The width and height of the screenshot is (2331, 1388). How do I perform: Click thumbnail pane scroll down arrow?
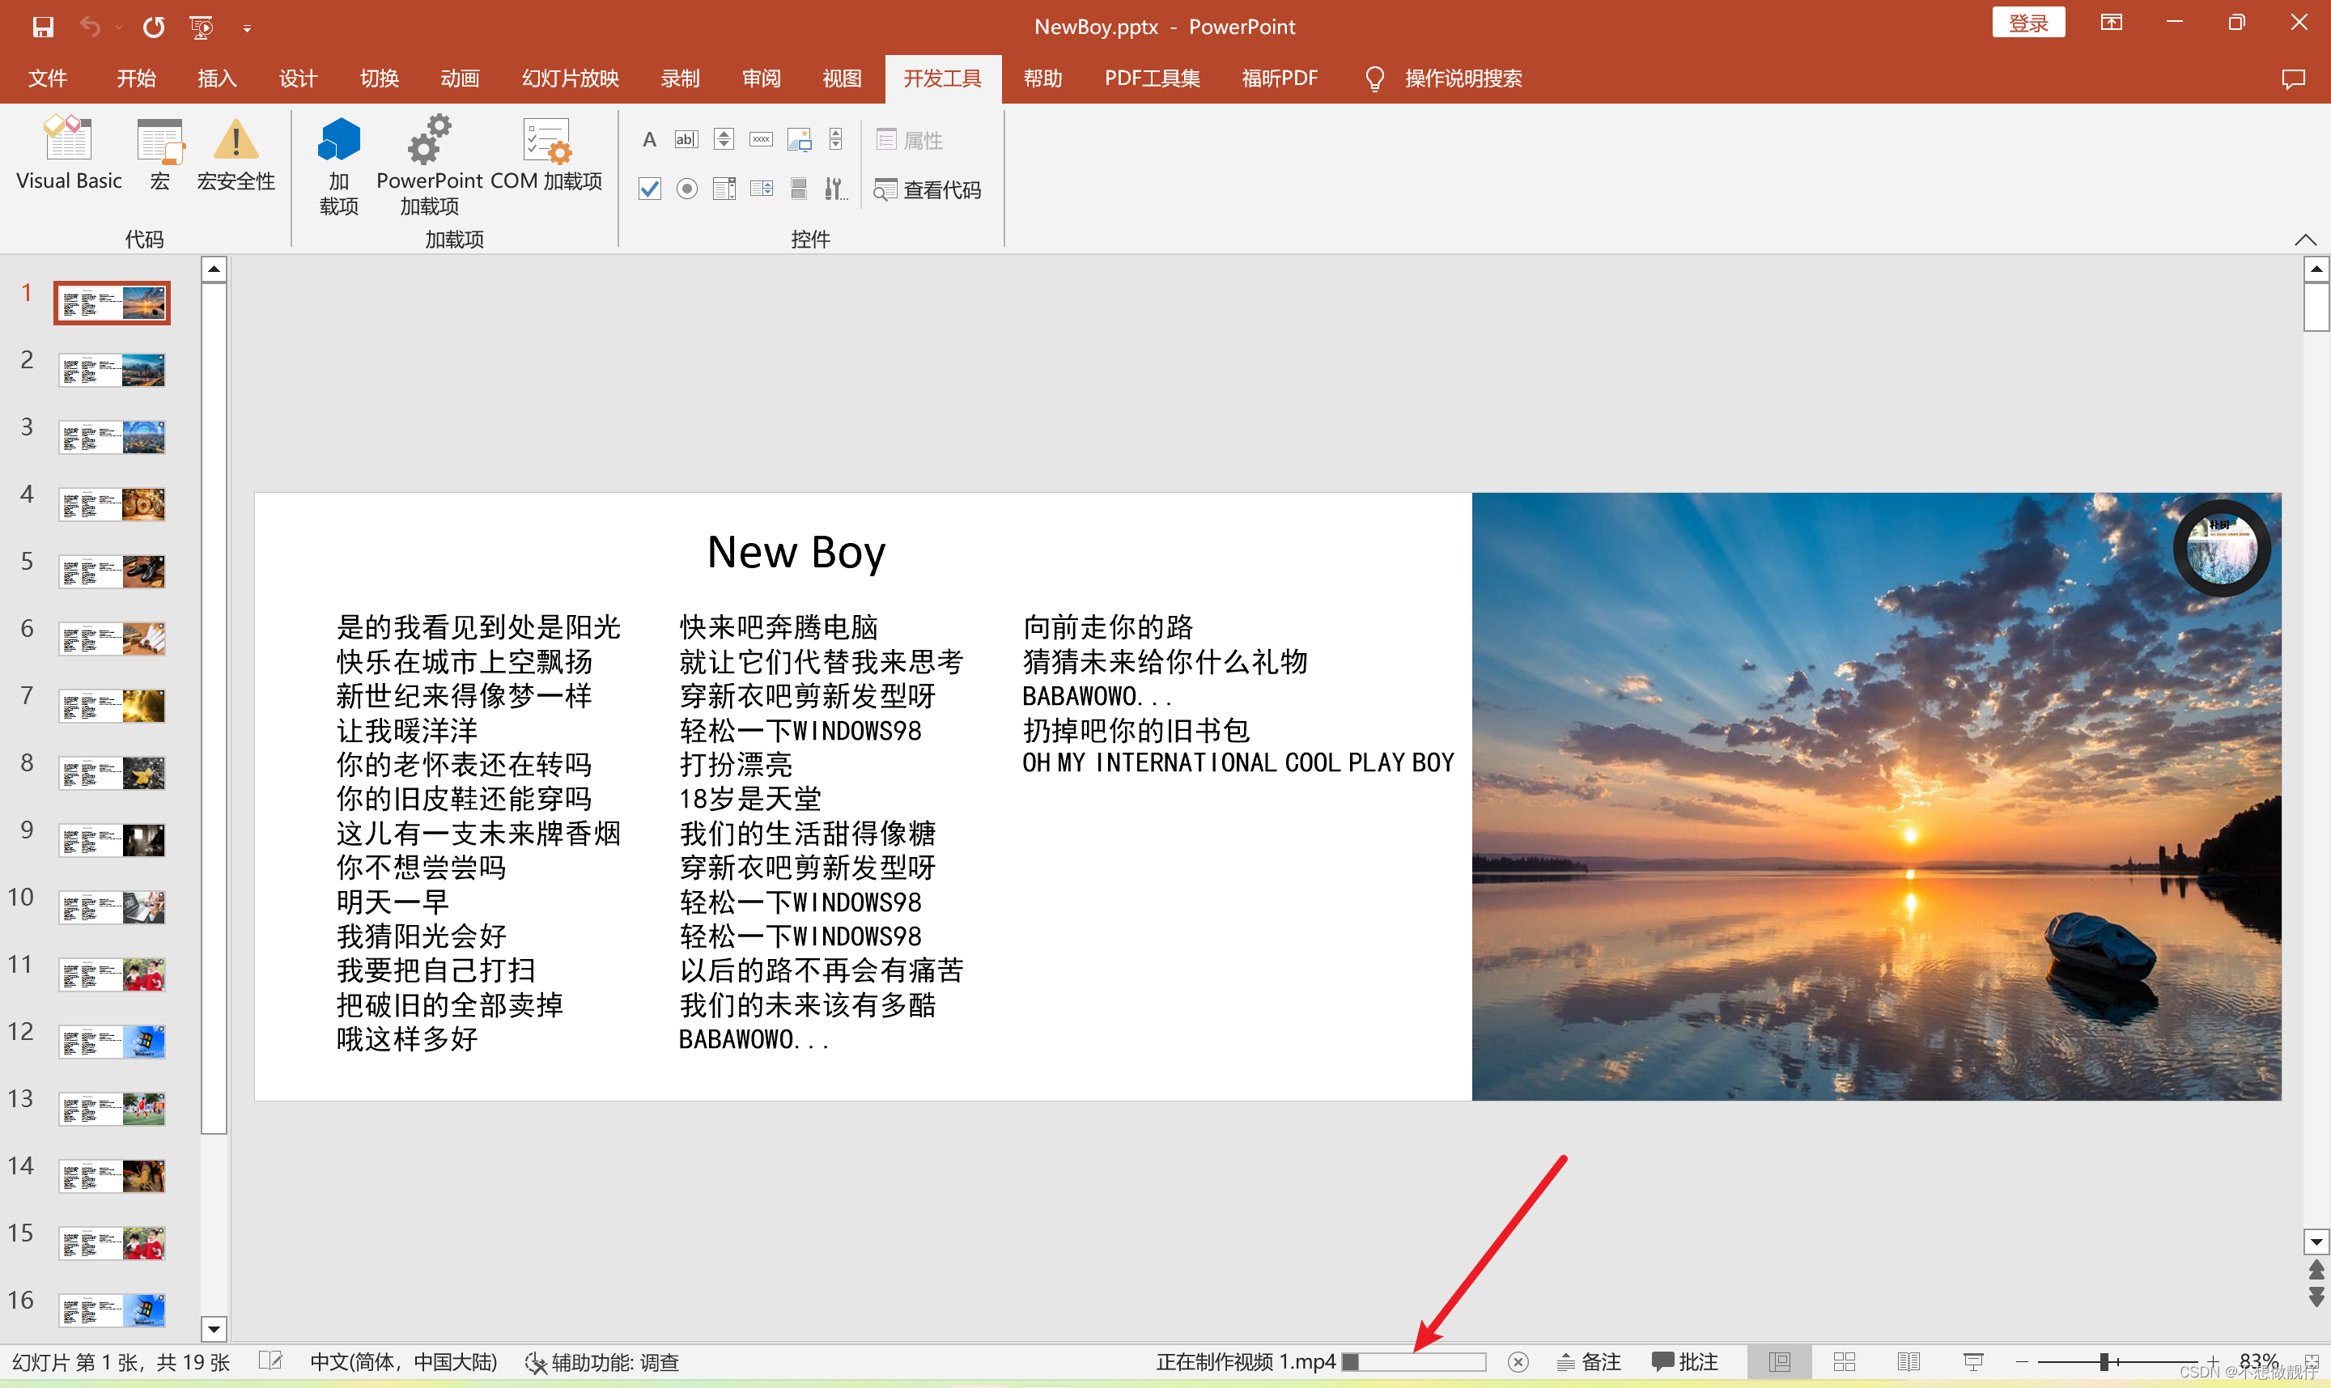214,1328
